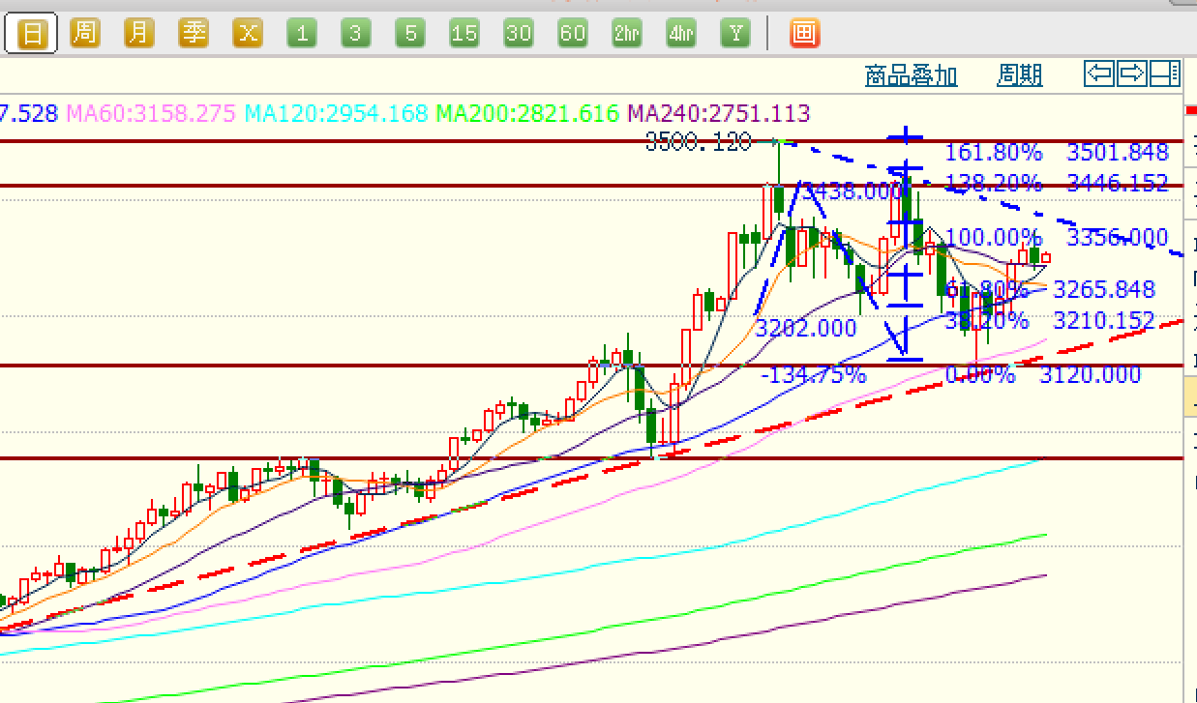Open the 周期 period link
Screen dimensions: 1197x703
click(1020, 75)
